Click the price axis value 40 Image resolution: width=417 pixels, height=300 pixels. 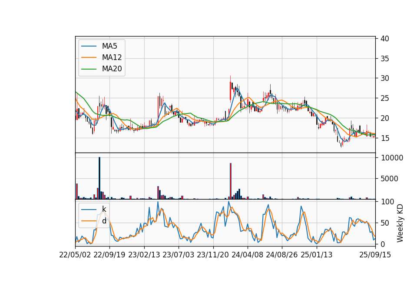[x=384, y=39]
